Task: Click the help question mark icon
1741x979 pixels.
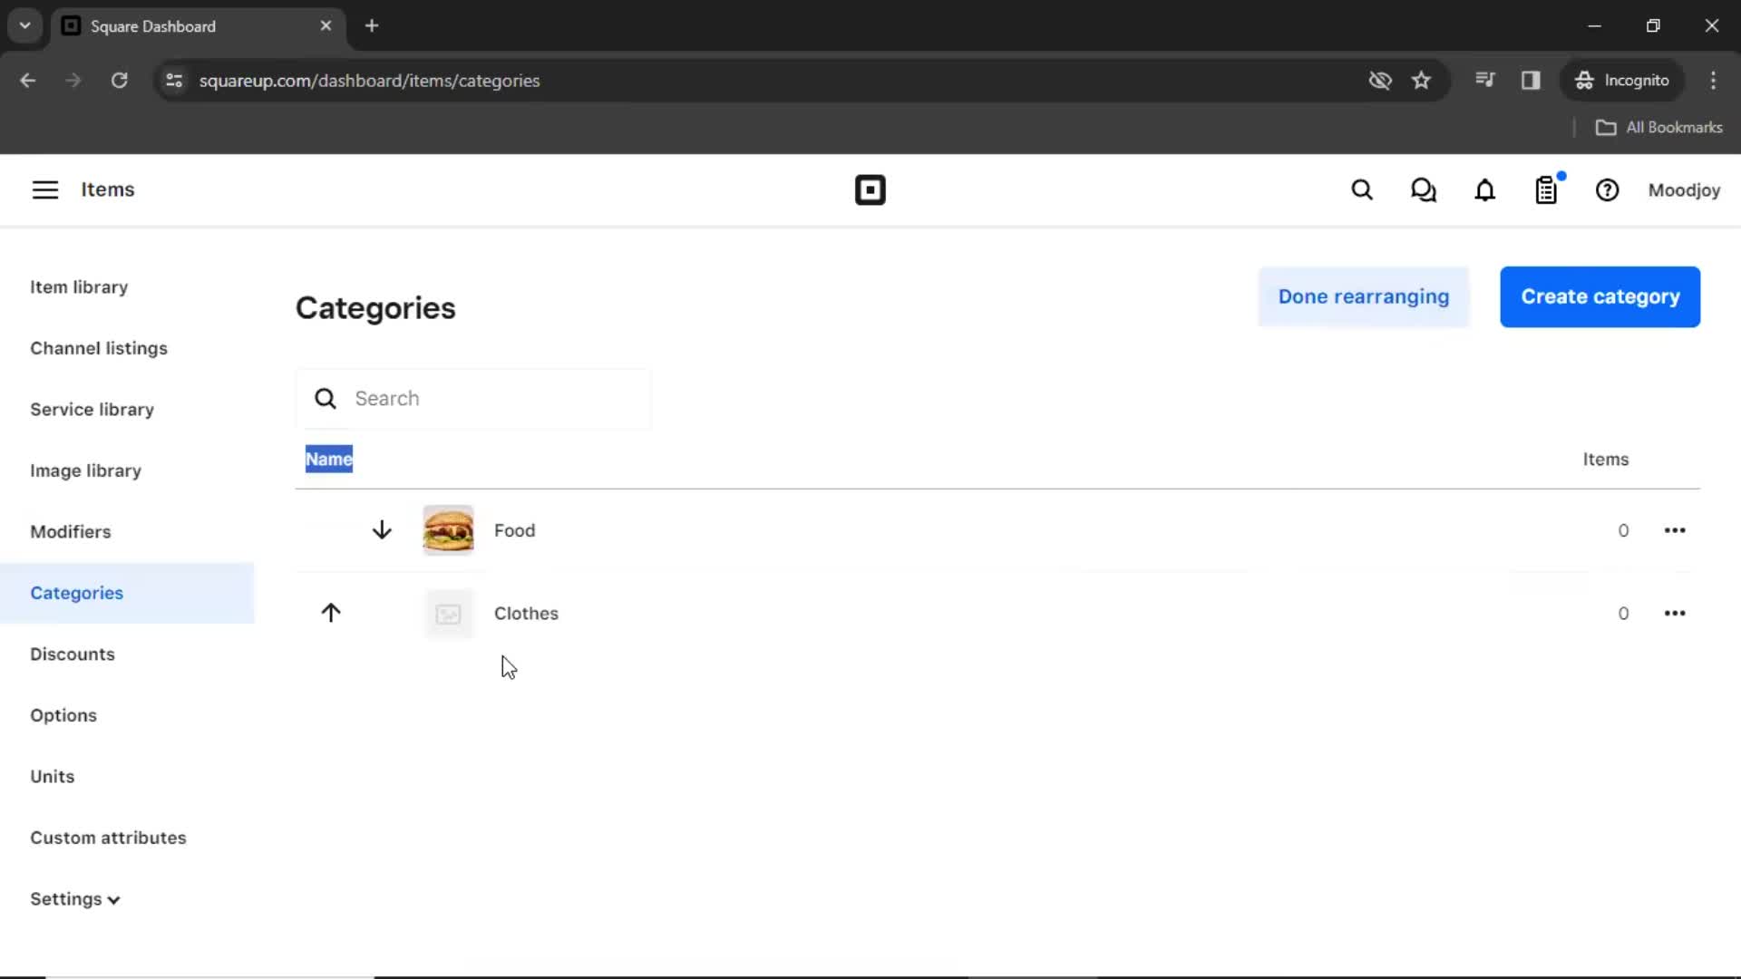Action: tap(1607, 190)
